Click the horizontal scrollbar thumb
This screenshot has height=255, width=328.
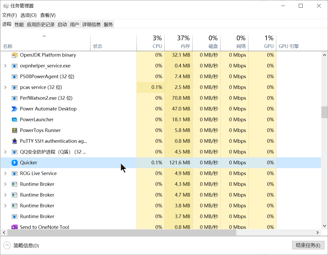[122, 233]
